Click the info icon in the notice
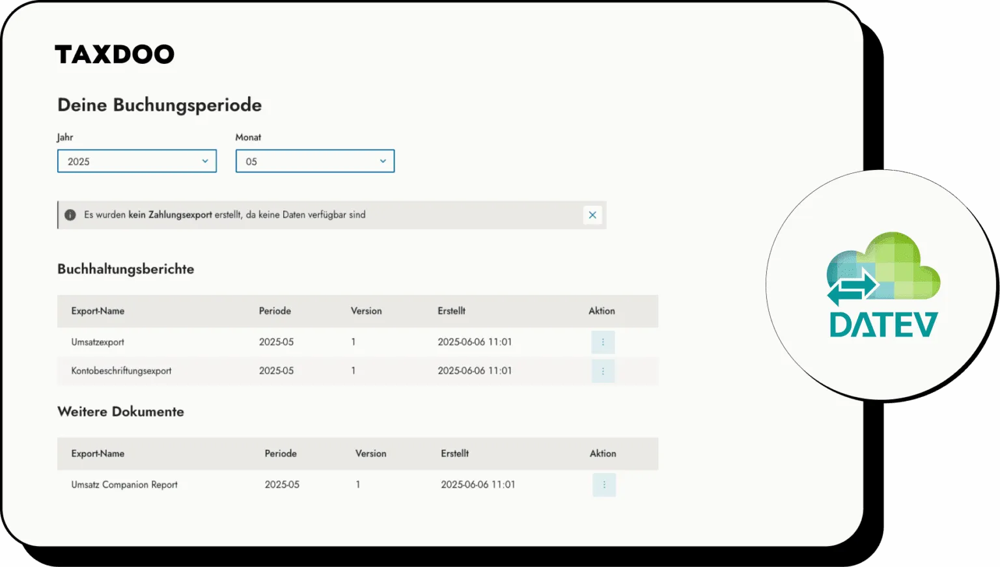Viewport: 1000px width, 567px height. pos(70,215)
